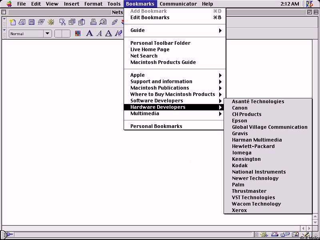Open the Wacom Technology bookmark
This screenshot has height=240, width=320.
pos(256,204)
